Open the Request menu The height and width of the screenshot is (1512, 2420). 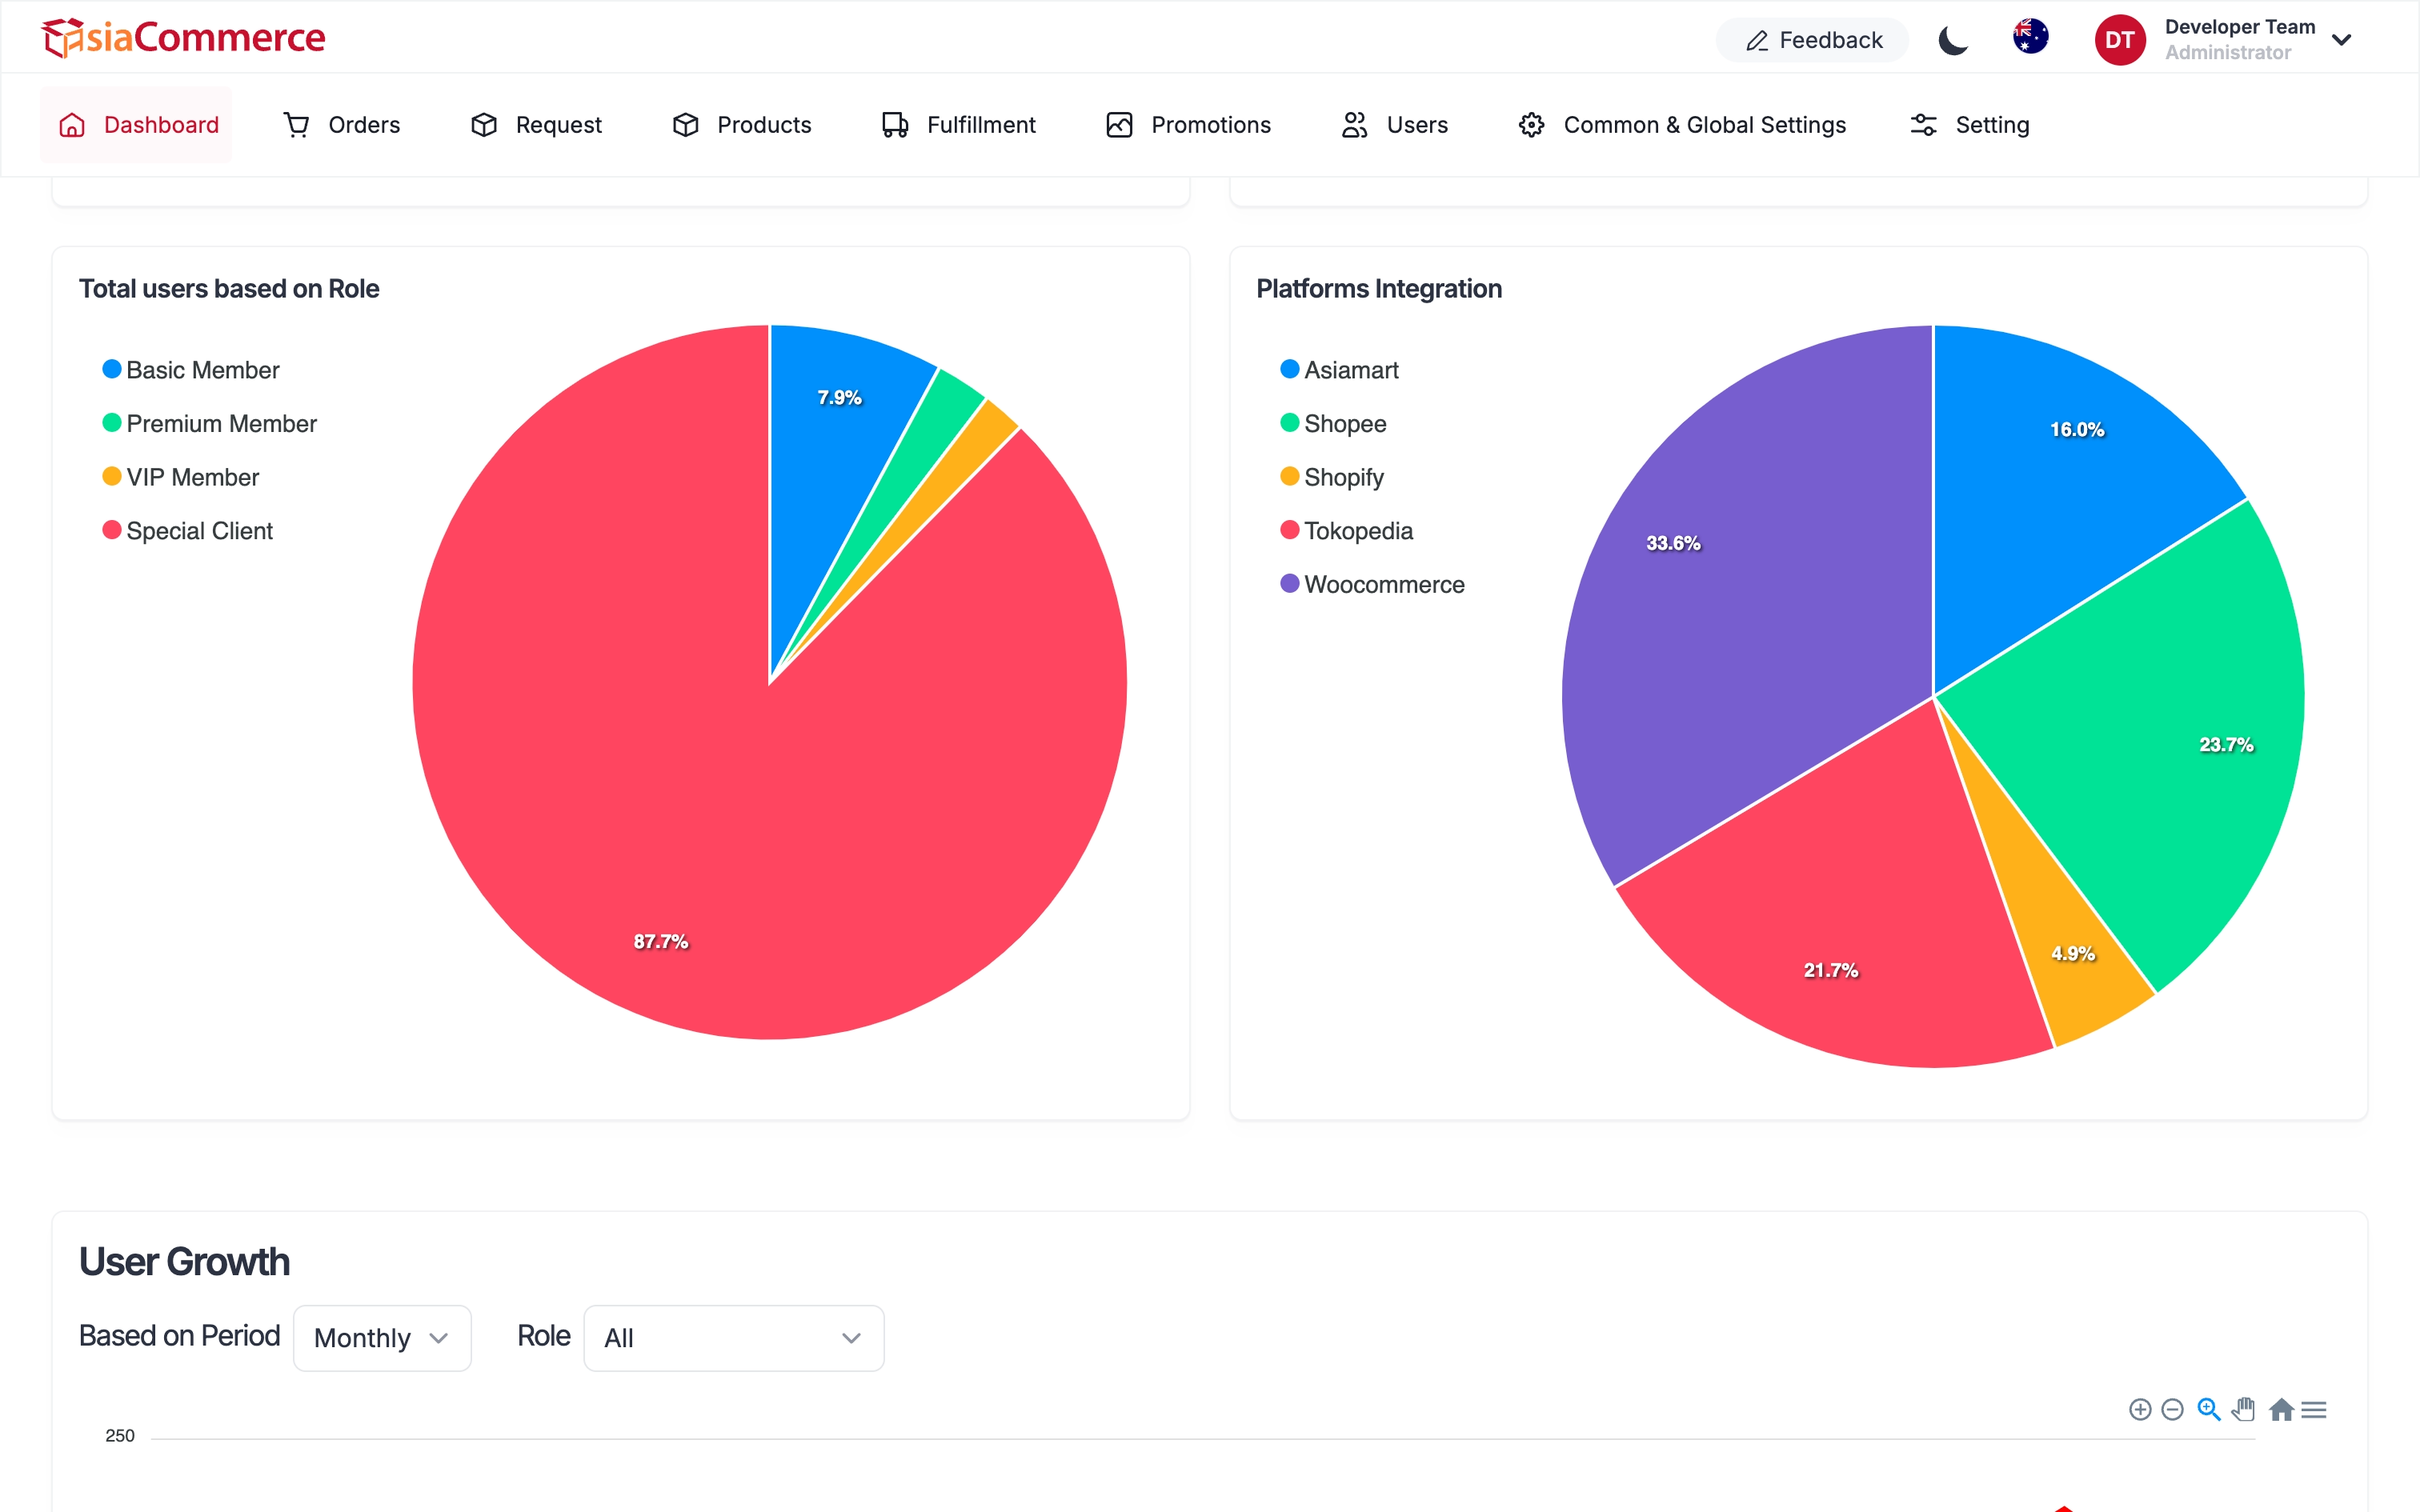536,125
